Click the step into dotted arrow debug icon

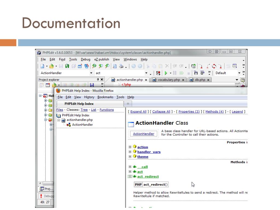[x=201, y=66]
